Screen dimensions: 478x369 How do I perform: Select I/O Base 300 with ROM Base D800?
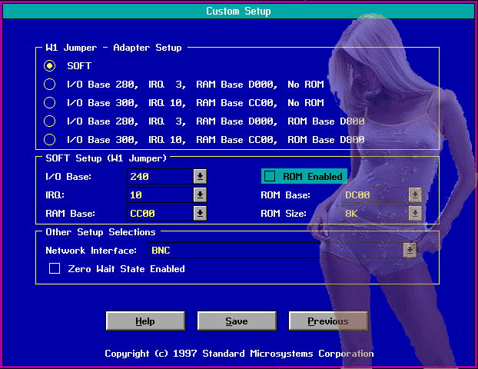click(50, 140)
